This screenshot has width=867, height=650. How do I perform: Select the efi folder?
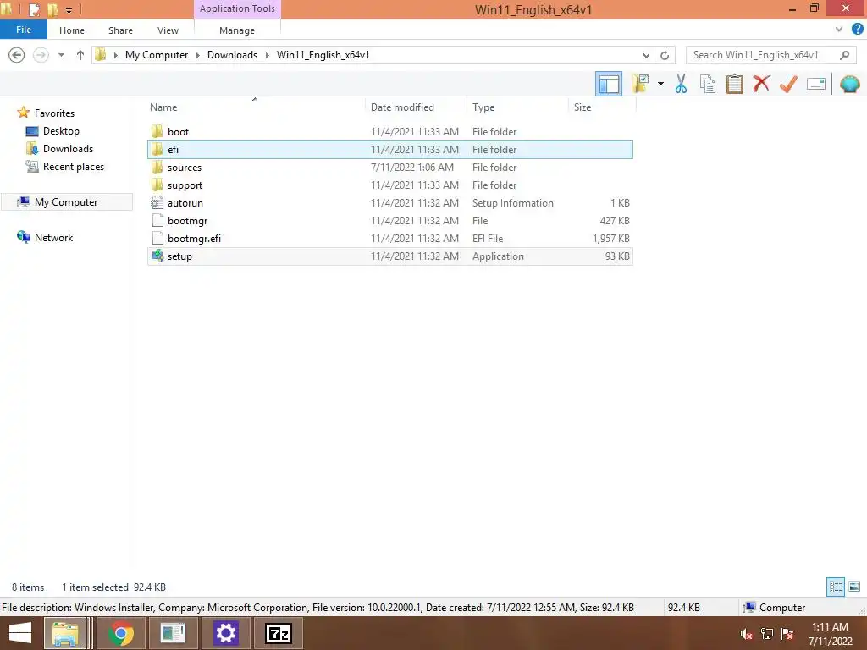pos(389,149)
